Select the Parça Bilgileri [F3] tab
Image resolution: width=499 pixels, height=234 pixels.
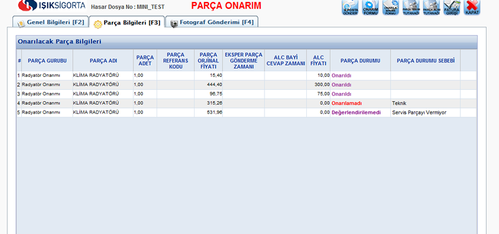(127, 22)
